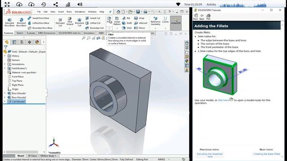Select the Rib tool
Image resolution: width=287 pixels, height=161 pixels.
pyautogui.click(x=126, y=18)
